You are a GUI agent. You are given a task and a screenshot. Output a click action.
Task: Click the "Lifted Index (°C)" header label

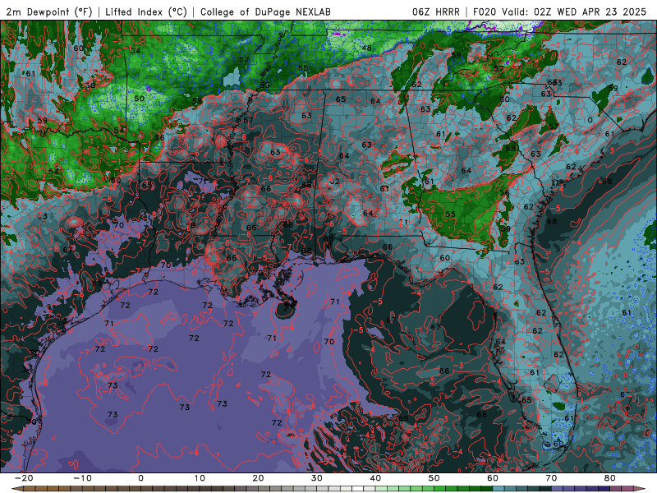coord(146,12)
